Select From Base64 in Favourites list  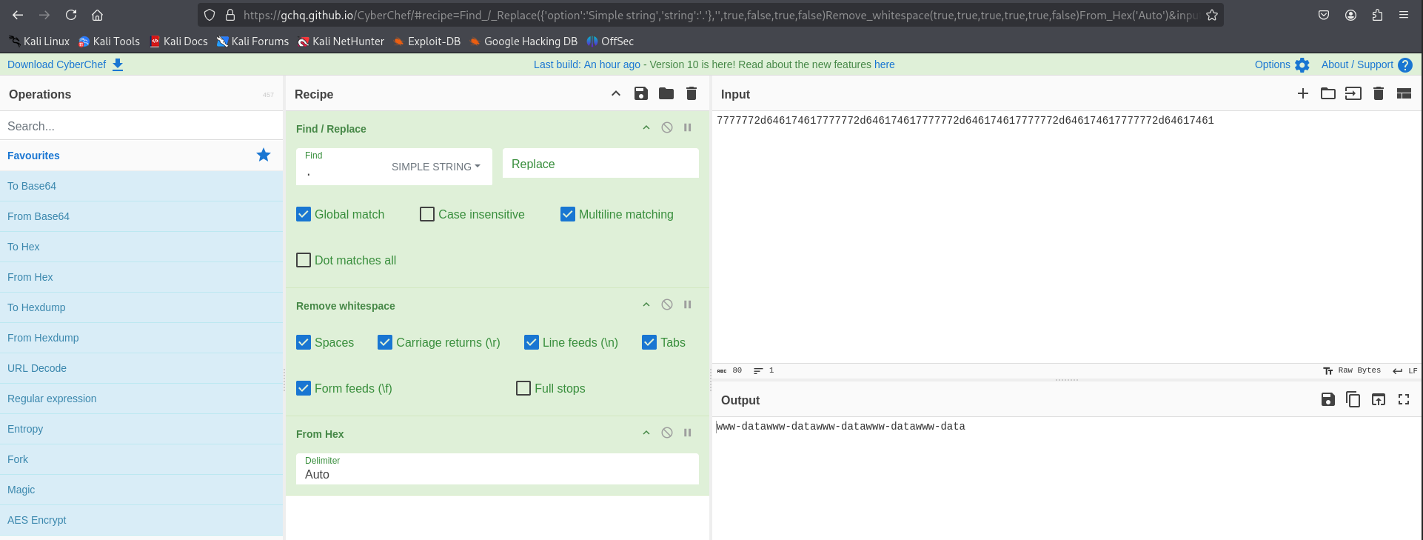38,216
